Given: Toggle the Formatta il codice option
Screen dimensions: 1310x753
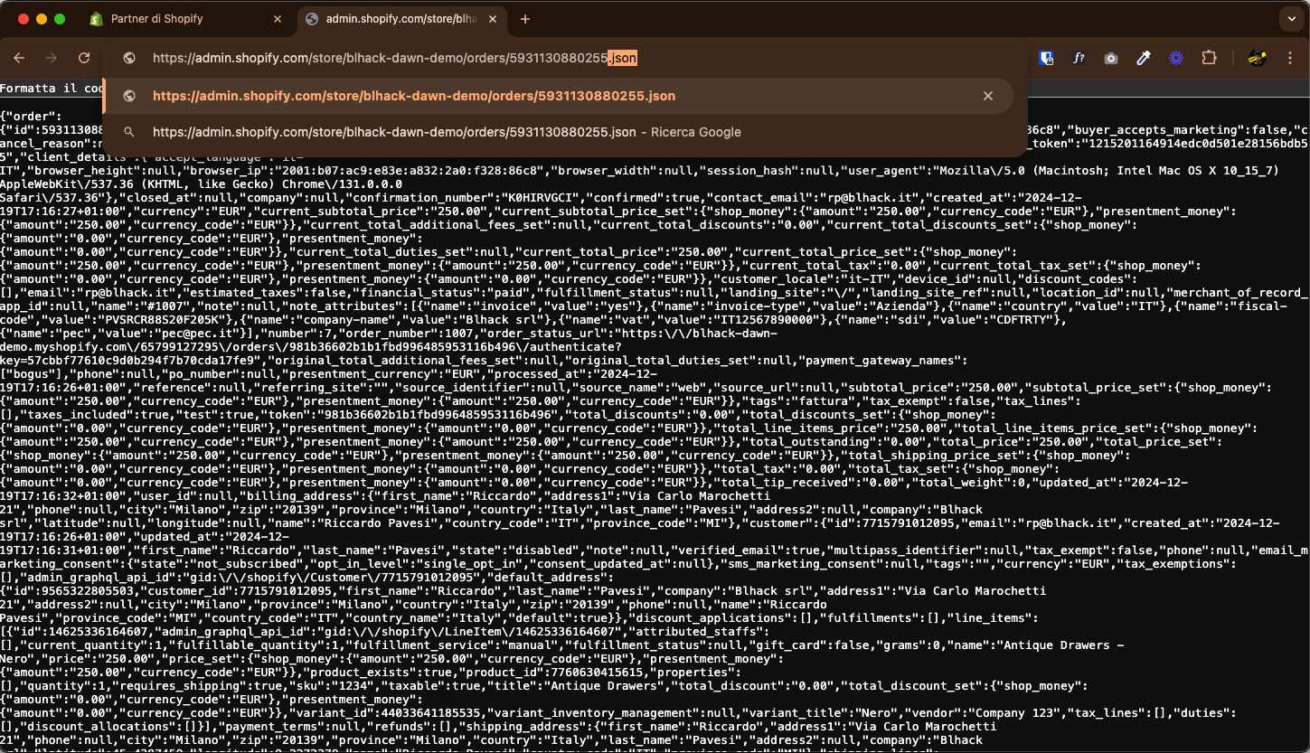Looking at the screenshot, I should (x=52, y=88).
